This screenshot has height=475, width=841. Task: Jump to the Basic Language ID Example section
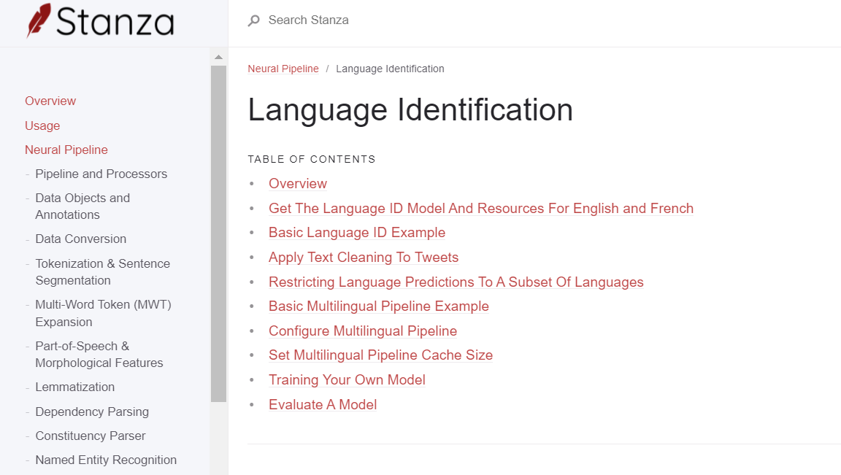[x=357, y=232]
